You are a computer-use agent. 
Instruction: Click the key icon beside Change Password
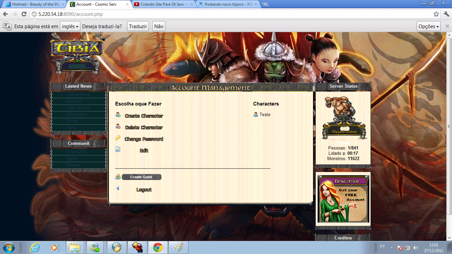click(118, 138)
